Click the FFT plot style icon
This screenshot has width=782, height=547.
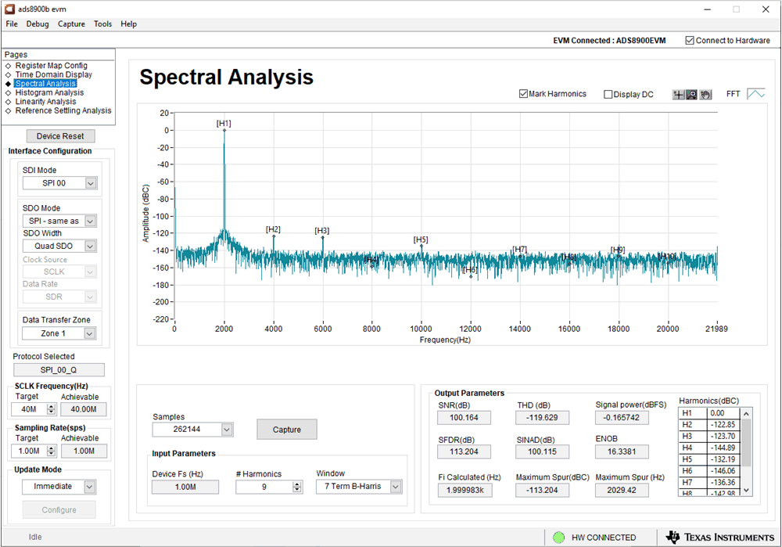pyautogui.click(x=755, y=94)
